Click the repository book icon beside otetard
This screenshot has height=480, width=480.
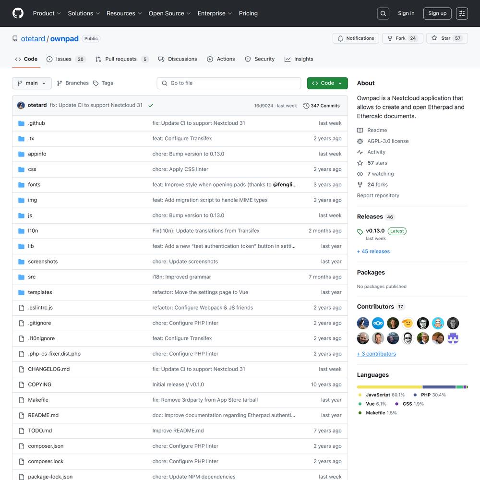point(15,38)
